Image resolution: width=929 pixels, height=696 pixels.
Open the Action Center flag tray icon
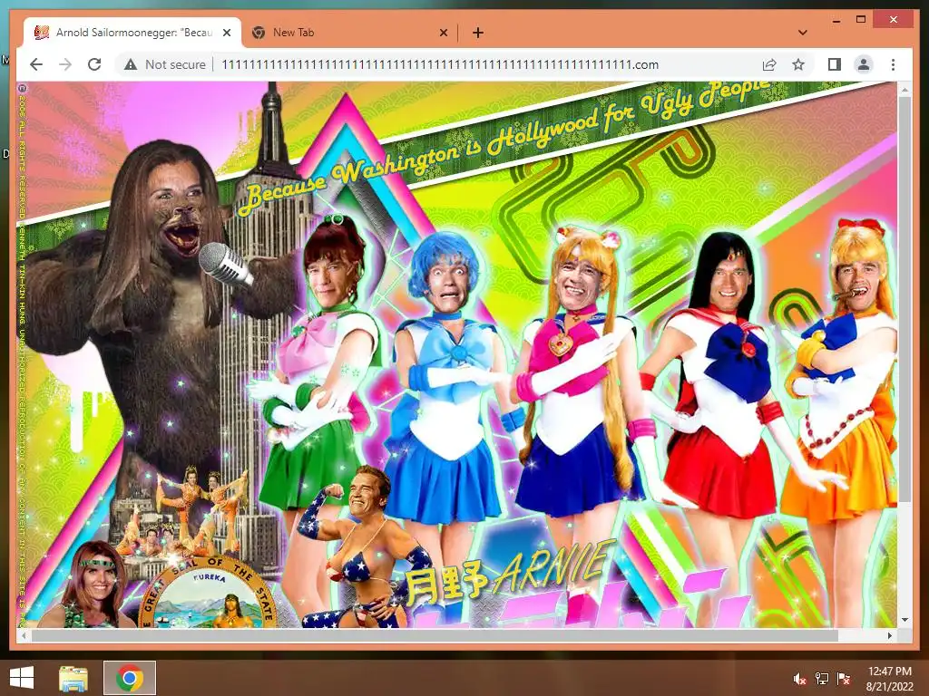pyautogui.click(x=843, y=679)
